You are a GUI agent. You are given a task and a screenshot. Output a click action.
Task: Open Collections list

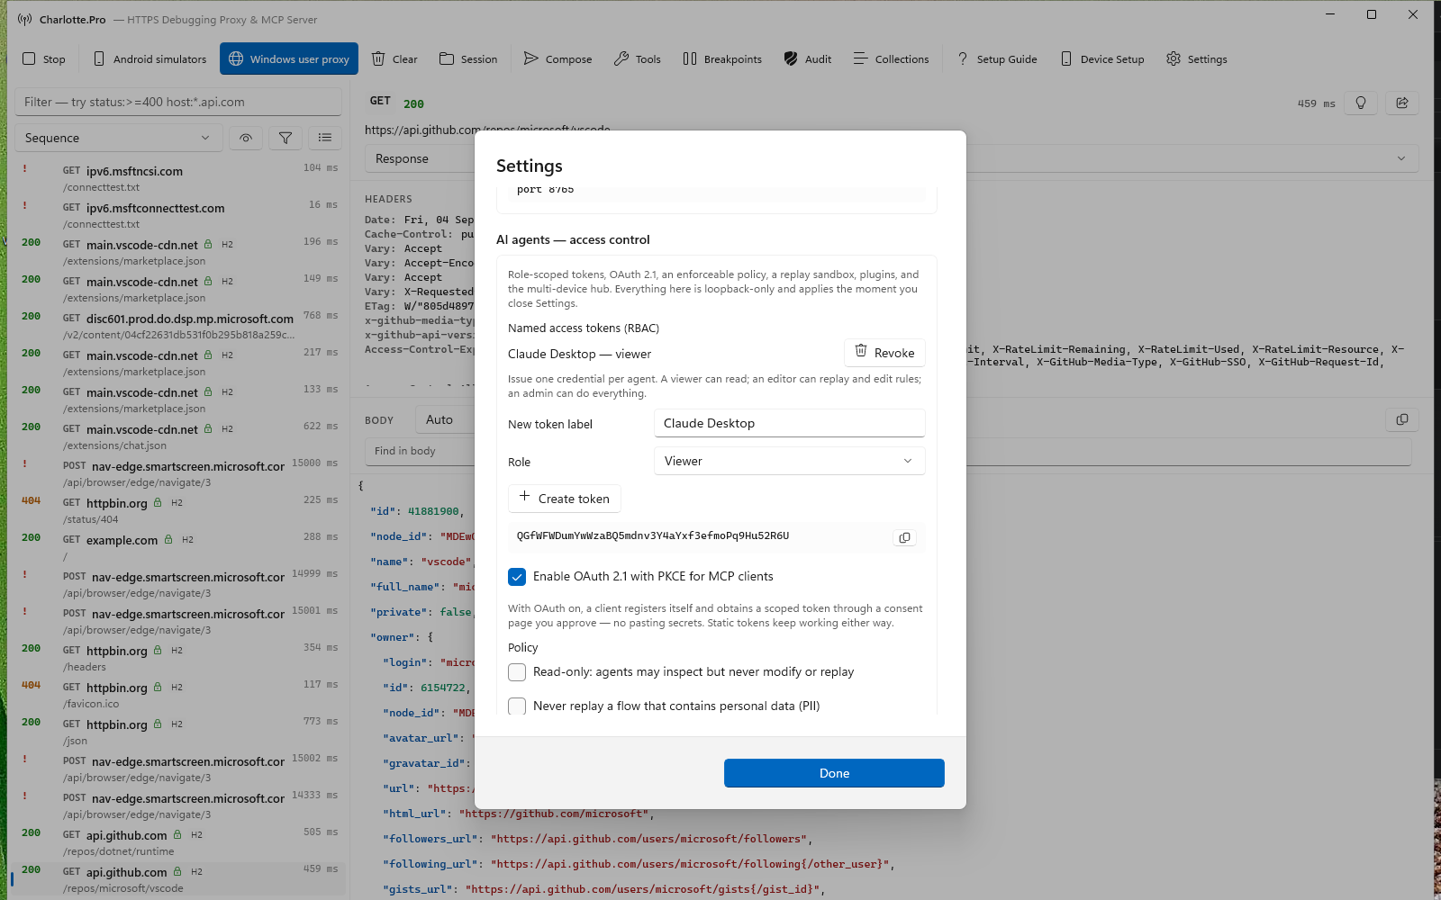tap(891, 58)
